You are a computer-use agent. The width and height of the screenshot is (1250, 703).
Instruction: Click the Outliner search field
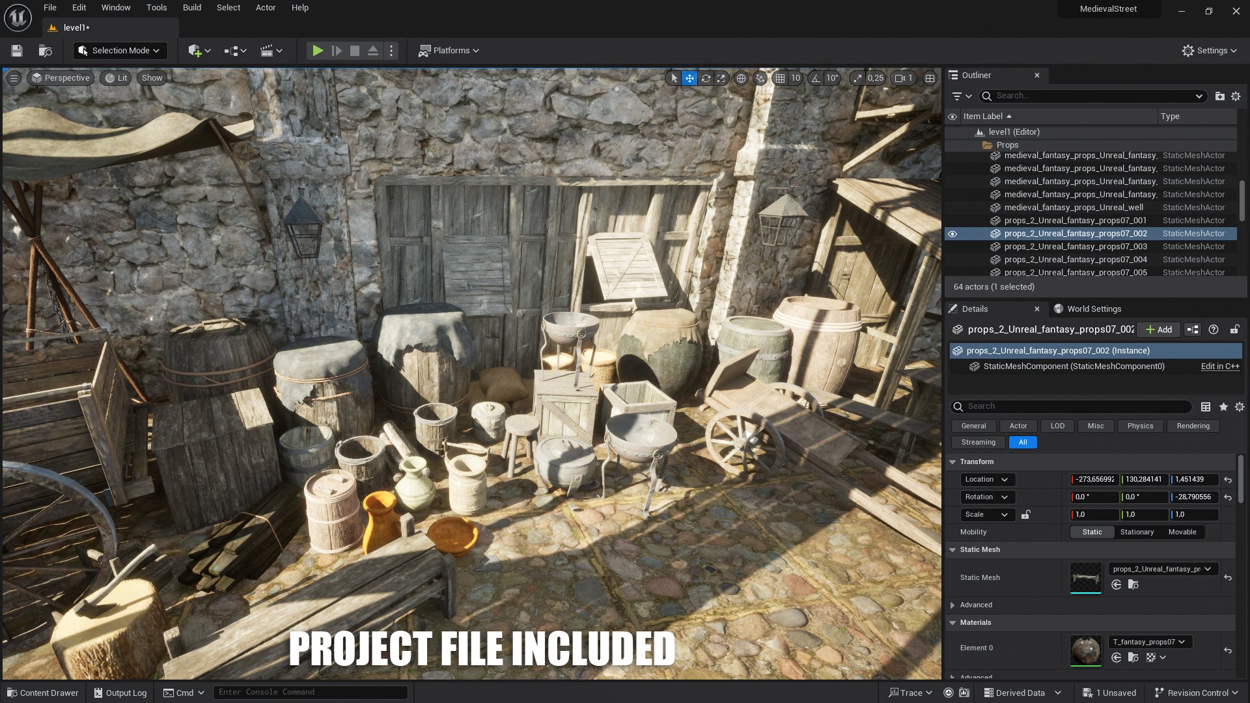1094,96
